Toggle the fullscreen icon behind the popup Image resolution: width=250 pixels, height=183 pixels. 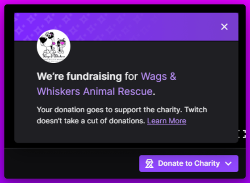[x=242, y=134]
